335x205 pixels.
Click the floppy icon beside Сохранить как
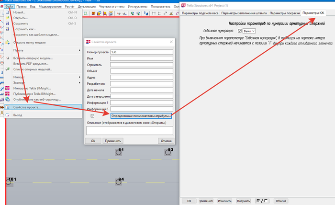[x=8, y=29]
